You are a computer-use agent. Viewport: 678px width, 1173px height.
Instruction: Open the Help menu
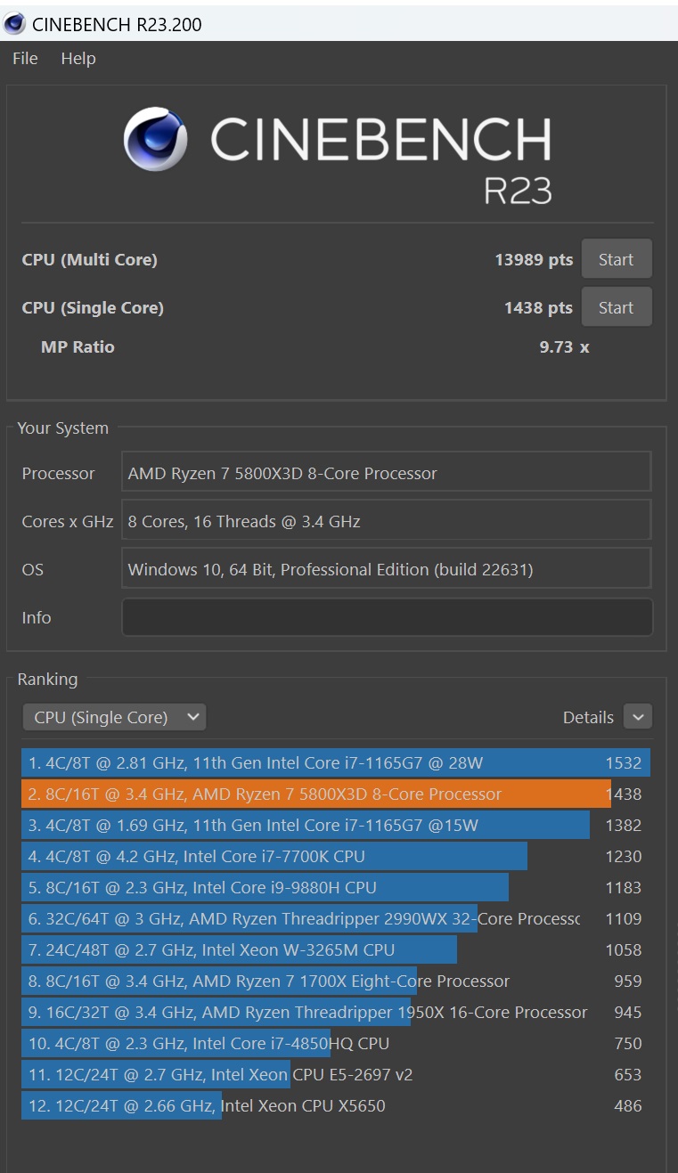pyautogui.click(x=78, y=59)
